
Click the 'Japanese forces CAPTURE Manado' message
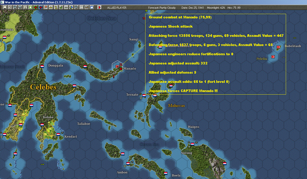(183, 91)
